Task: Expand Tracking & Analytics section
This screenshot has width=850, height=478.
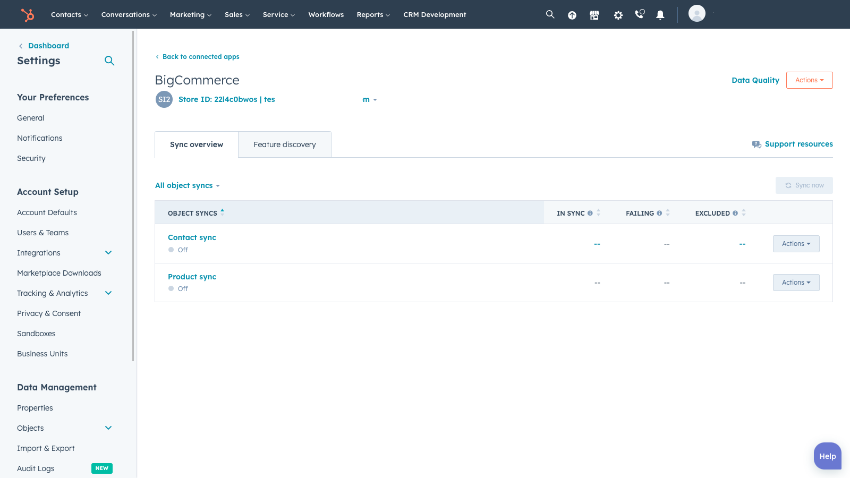Action: point(108,293)
